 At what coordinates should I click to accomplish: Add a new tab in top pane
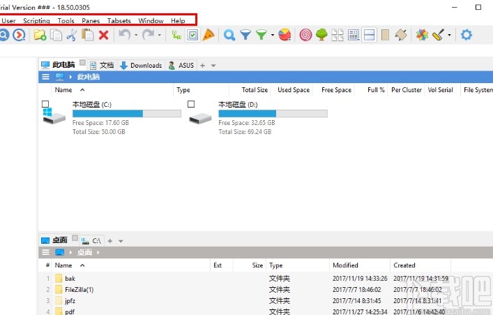203,66
